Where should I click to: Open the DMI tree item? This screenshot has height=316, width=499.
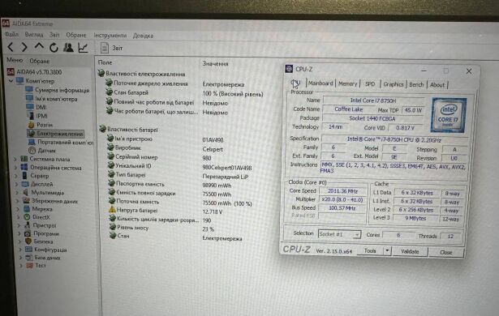[x=41, y=107]
